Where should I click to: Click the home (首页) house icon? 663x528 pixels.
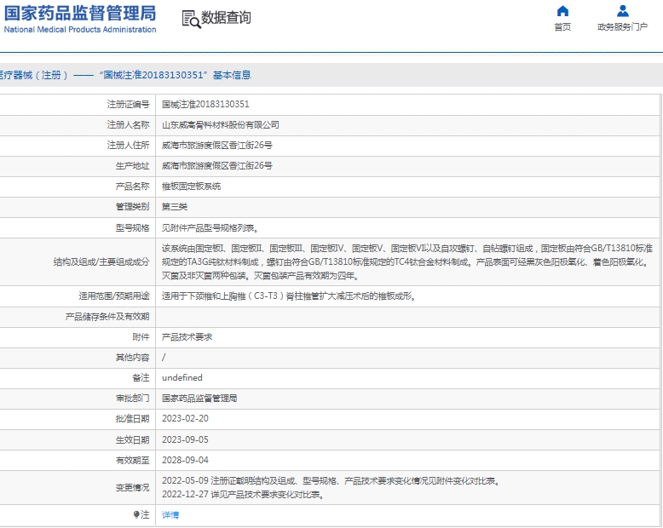pyautogui.click(x=562, y=10)
